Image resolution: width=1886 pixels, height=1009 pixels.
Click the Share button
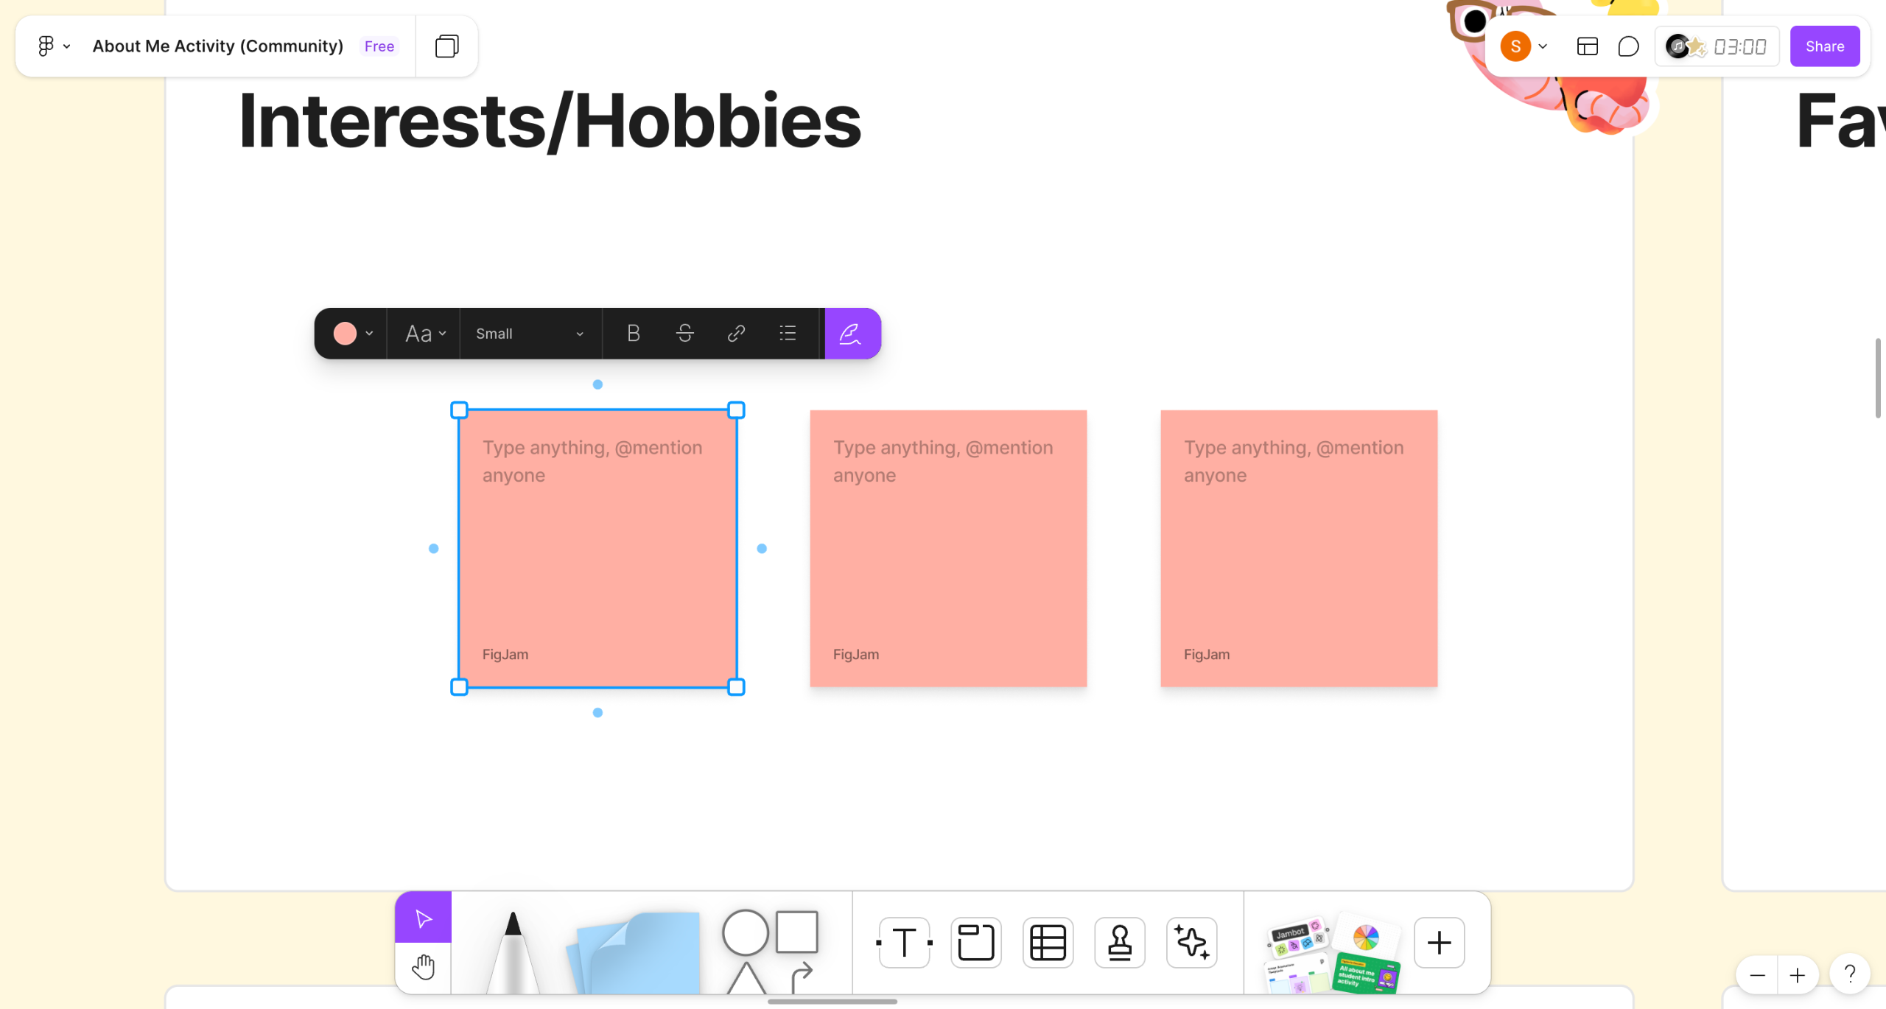1824,46
